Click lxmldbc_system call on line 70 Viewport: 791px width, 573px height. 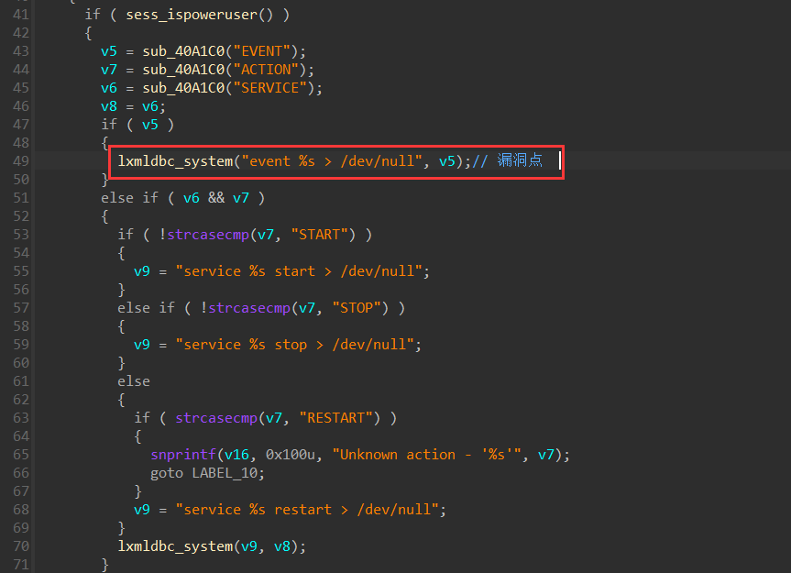[x=175, y=546]
